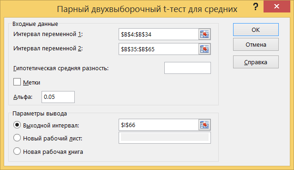This screenshot has width=294, height=170.
Task: Open help via Справка button
Action: pyautogui.click(x=256, y=62)
